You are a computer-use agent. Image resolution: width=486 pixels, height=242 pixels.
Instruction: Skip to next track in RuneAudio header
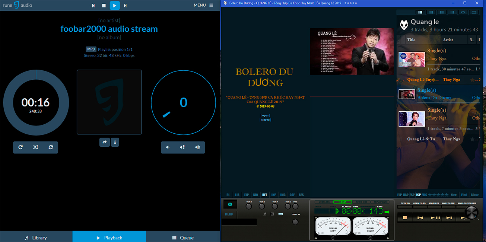pyautogui.click(x=125, y=6)
